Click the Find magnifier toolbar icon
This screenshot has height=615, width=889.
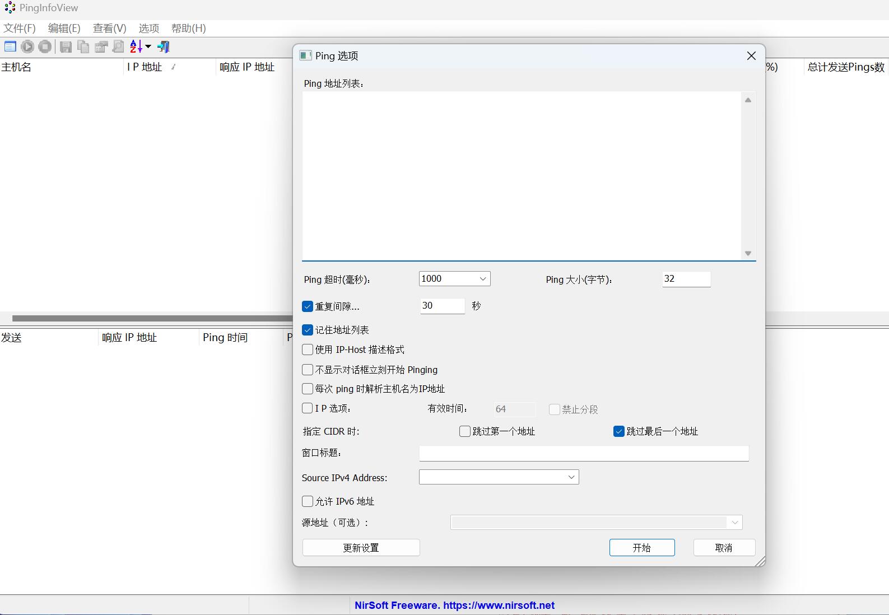click(x=118, y=47)
